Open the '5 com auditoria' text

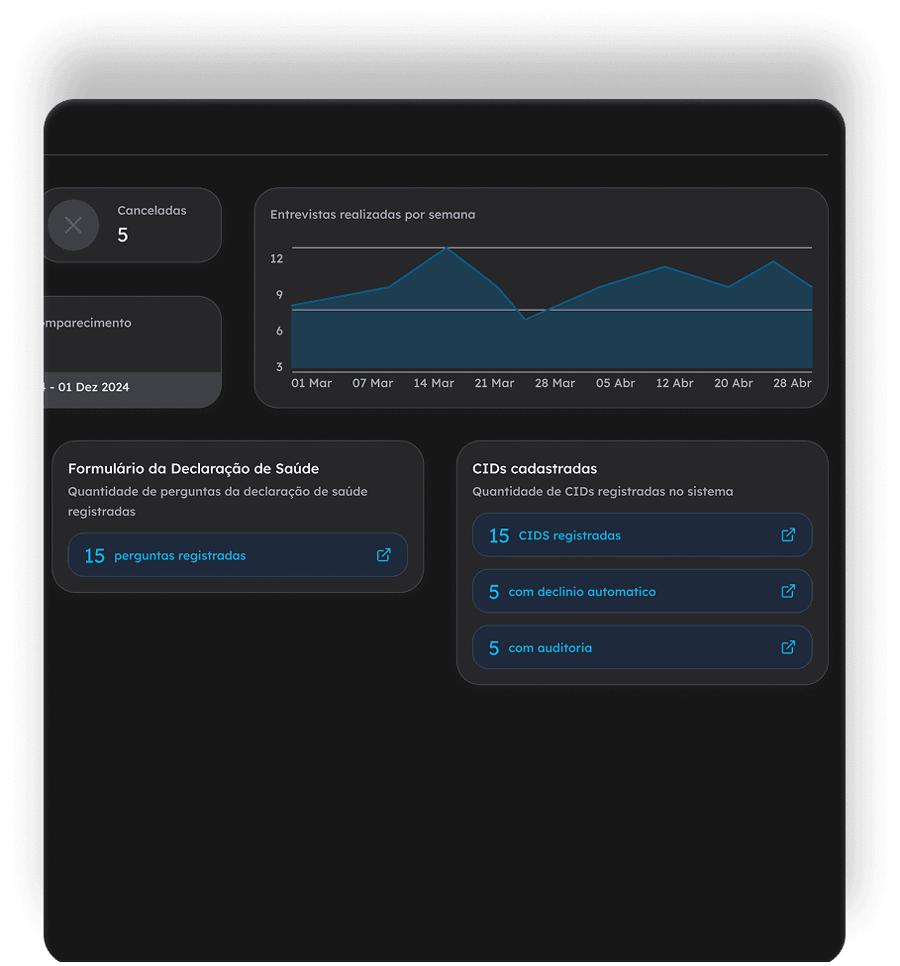click(550, 648)
